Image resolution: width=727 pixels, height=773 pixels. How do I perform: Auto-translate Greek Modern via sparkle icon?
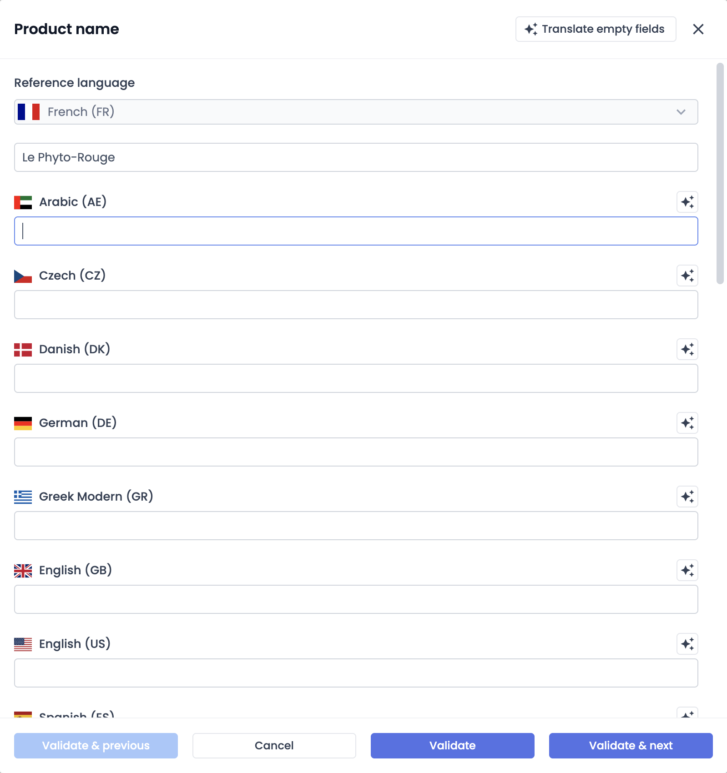[x=687, y=497]
